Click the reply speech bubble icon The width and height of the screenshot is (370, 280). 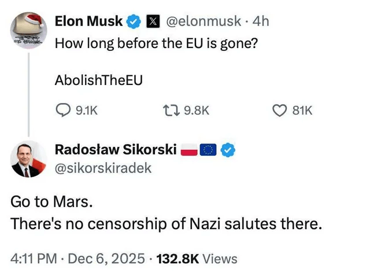point(62,110)
